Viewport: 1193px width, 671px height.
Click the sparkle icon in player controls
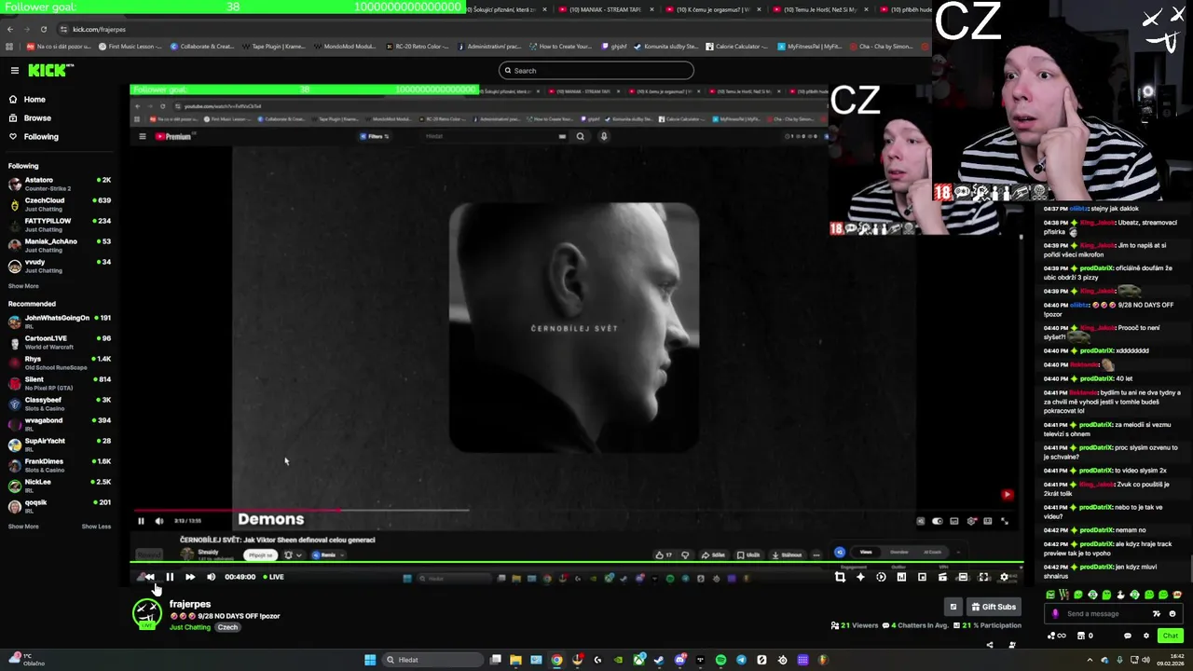(x=860, y=578)
